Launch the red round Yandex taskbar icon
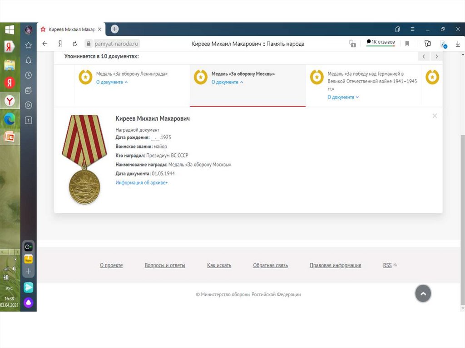The height and width of the screenshot is (348, 465). coord(10,83)
